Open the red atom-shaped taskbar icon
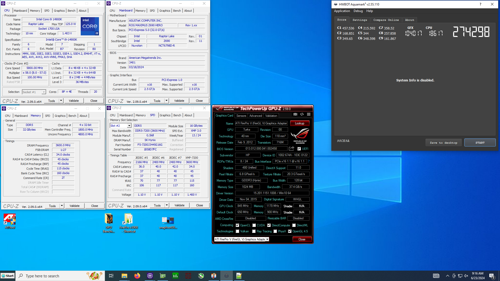500x281 pixels. (188, 276)
